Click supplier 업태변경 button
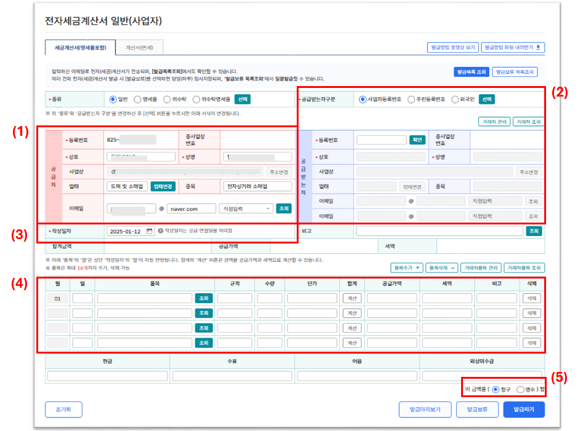This screenshot has height=431, width=583. click(163, 186)
